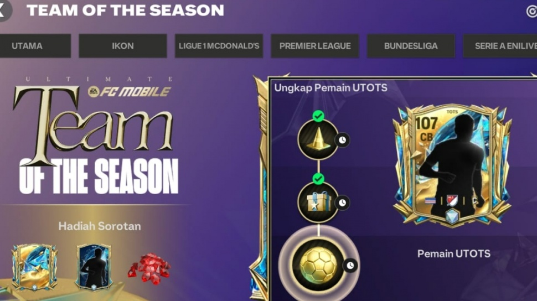This screenshot has width=537, height=301.
Task: Click green checkmark above the cone milestone
Action: pos(318,116)
